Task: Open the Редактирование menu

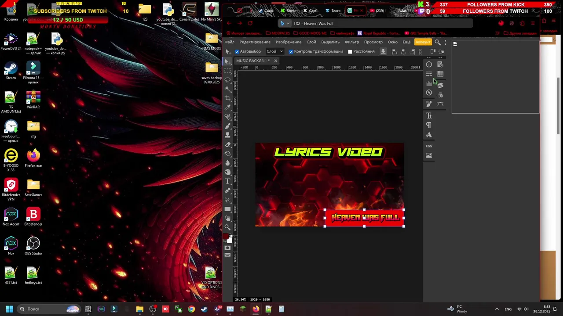Action: [x=255, y=42]
